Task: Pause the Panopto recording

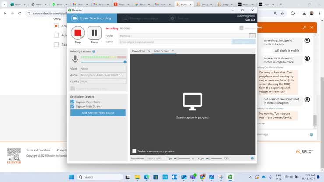Action: click(x=95, y=33)
